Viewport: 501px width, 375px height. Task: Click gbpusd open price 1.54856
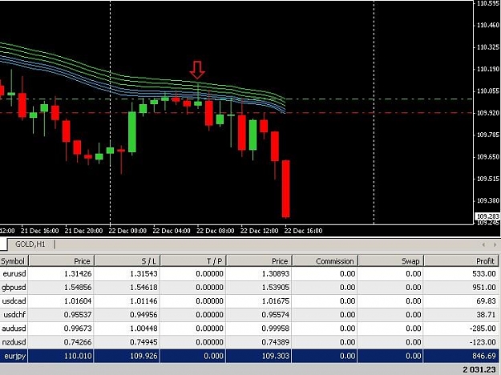pos(78,288)
